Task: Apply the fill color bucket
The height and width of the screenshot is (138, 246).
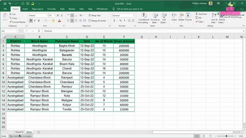Action: point(53,21)
